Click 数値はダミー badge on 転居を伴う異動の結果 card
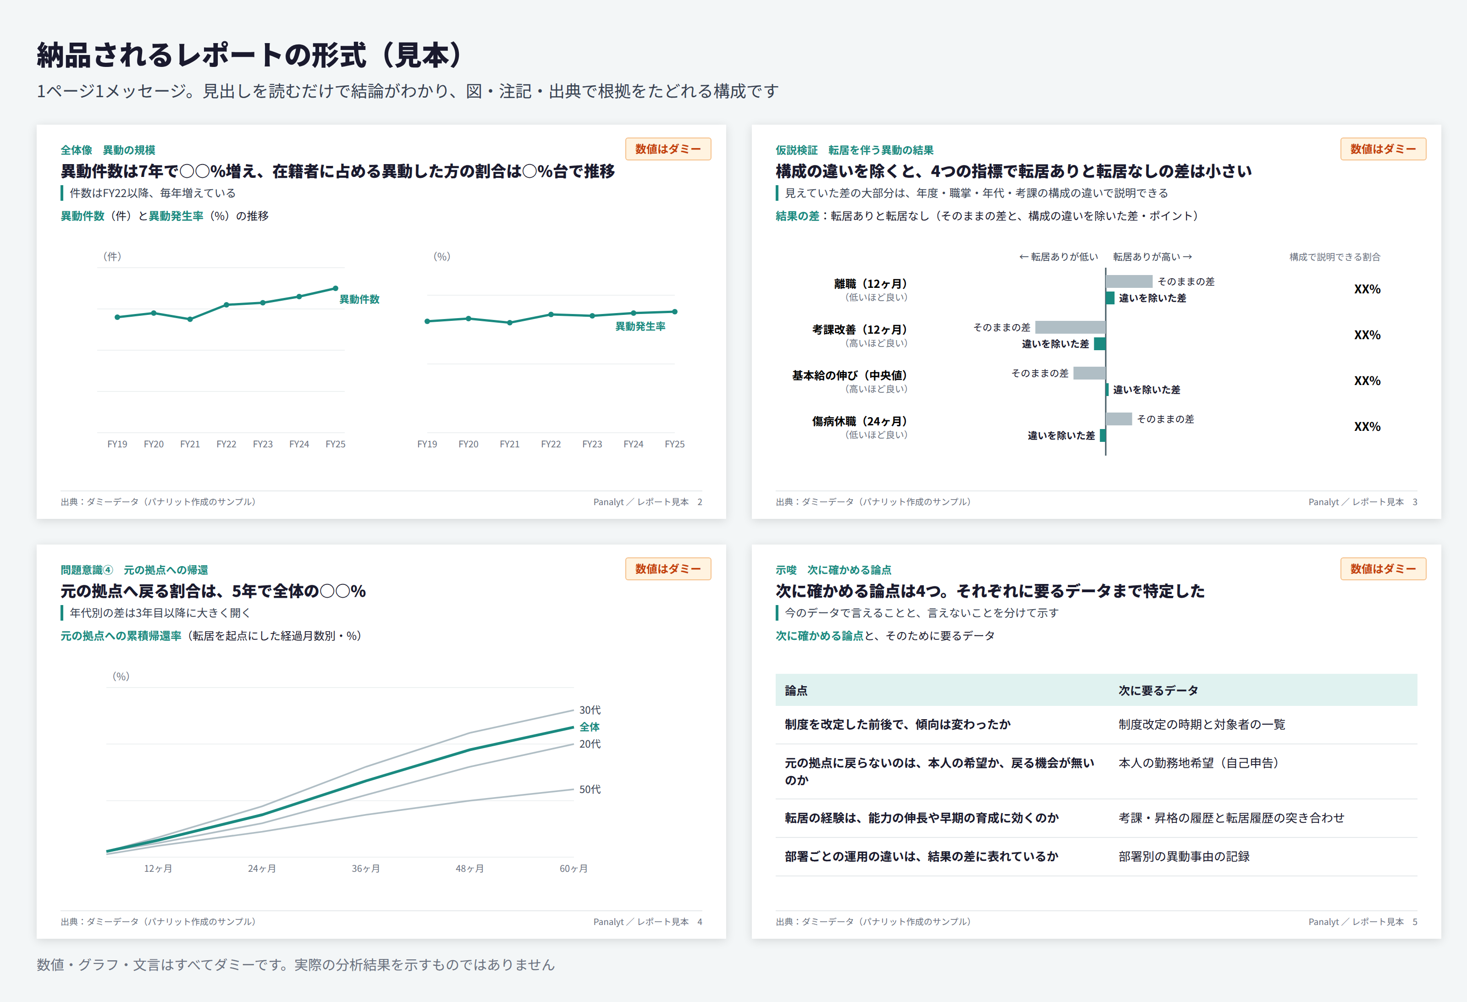 (x=1383, y=149)
